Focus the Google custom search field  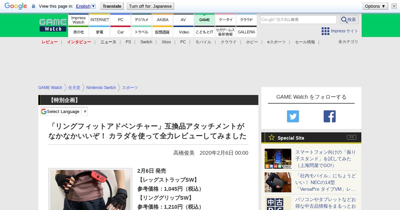[x=298, y=20]
